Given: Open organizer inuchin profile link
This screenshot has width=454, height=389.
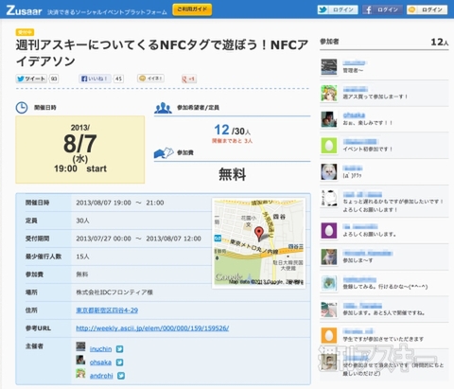Looking at the screenshot, I should point(100,349).
